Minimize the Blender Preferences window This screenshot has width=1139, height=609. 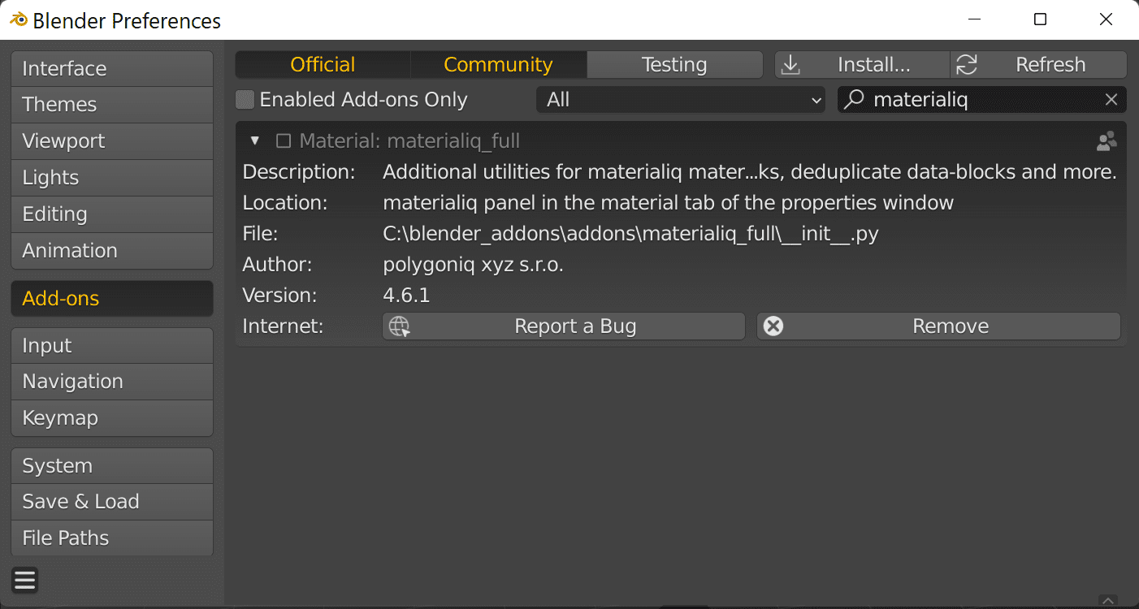(974, 19)
